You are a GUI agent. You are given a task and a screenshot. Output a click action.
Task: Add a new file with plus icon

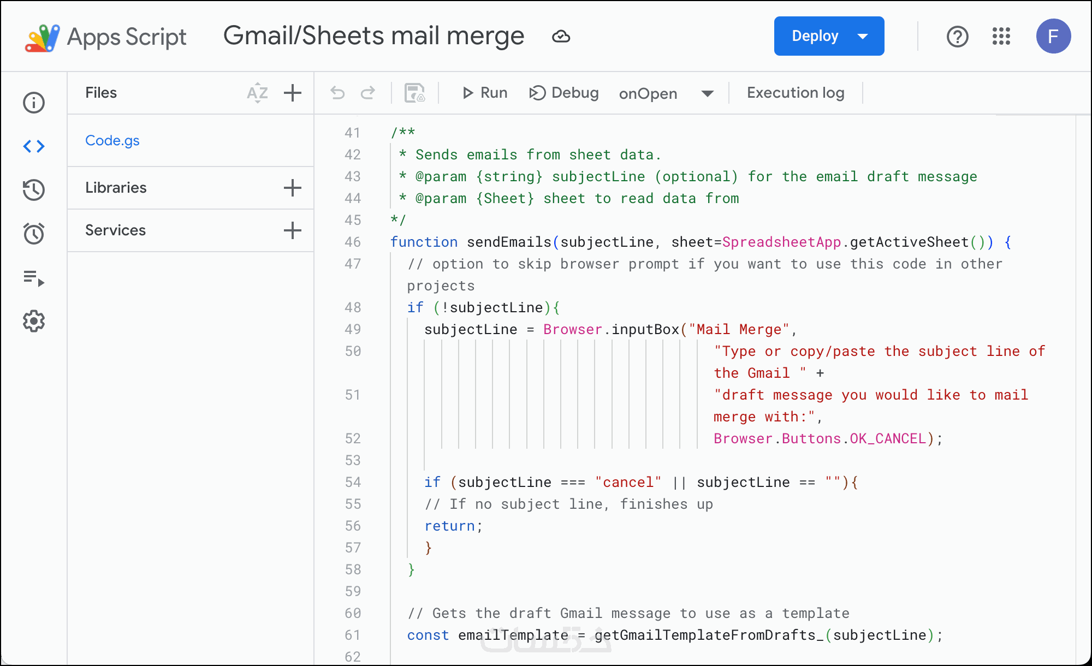pos(293,93)
